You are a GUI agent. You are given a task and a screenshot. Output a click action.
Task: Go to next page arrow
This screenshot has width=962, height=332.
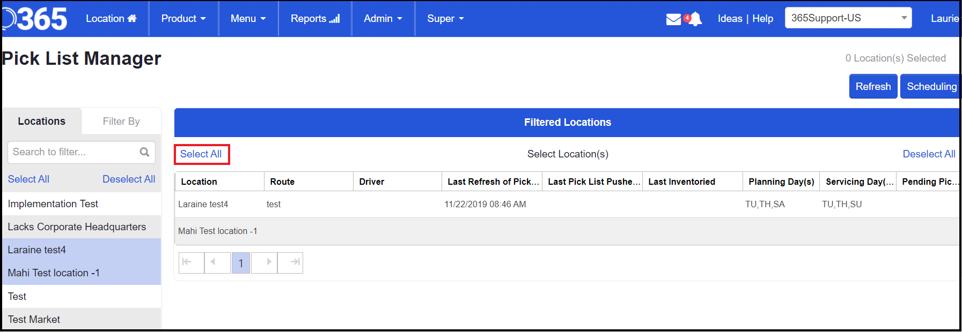265,262
